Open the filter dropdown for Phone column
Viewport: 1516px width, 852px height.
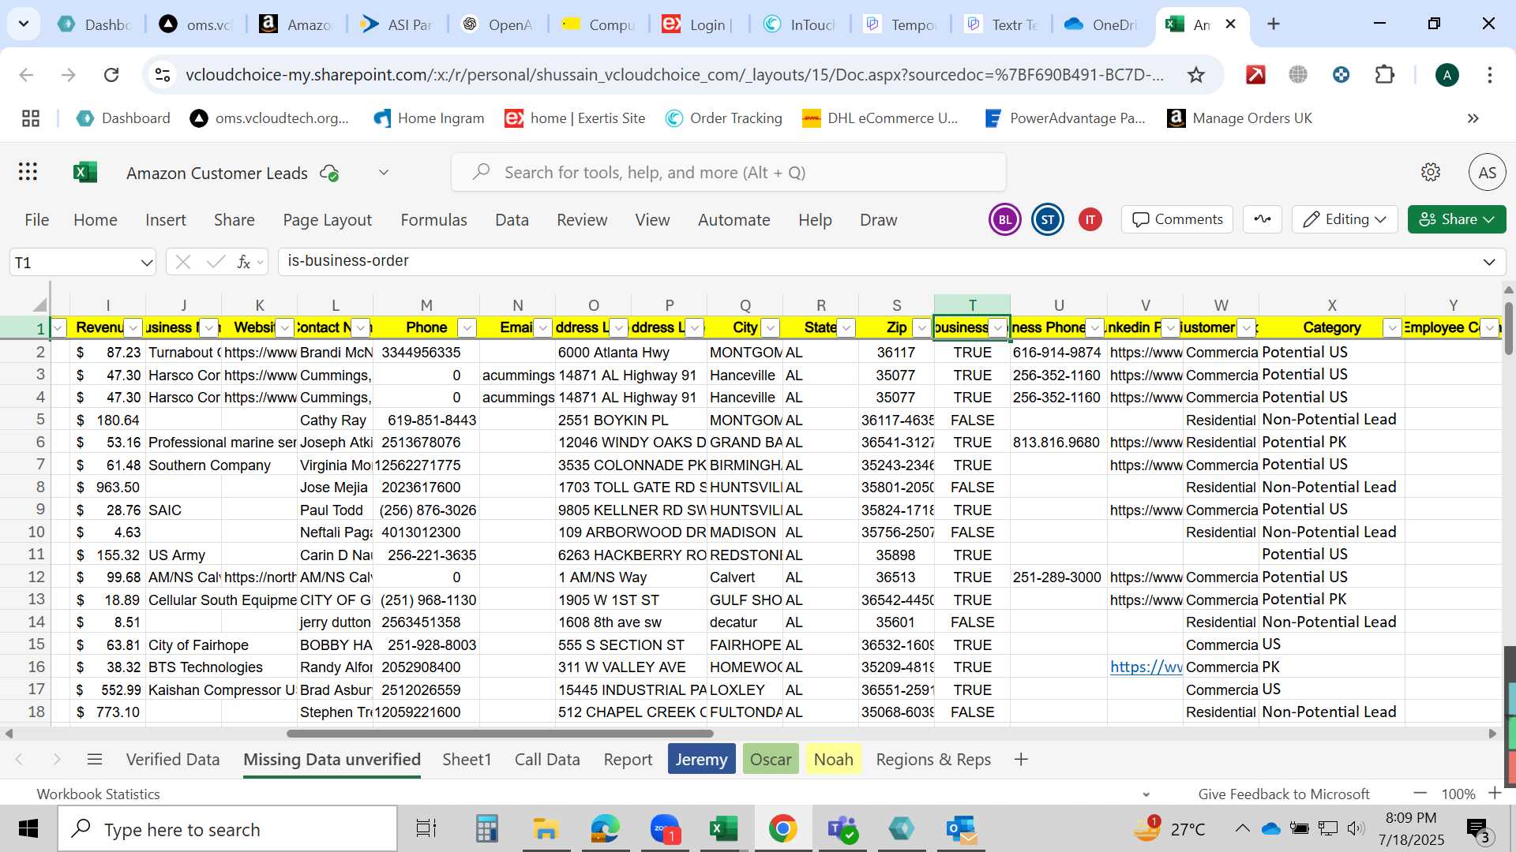tap(467, 327)
